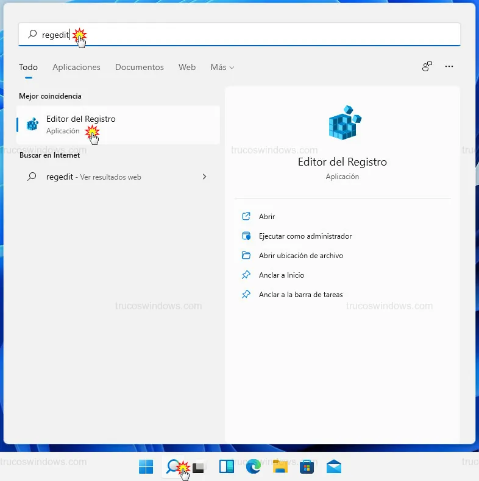Click the Windows Start button in taskbar
This screenshot has height=481, width=479.
[x=146, y=466]
